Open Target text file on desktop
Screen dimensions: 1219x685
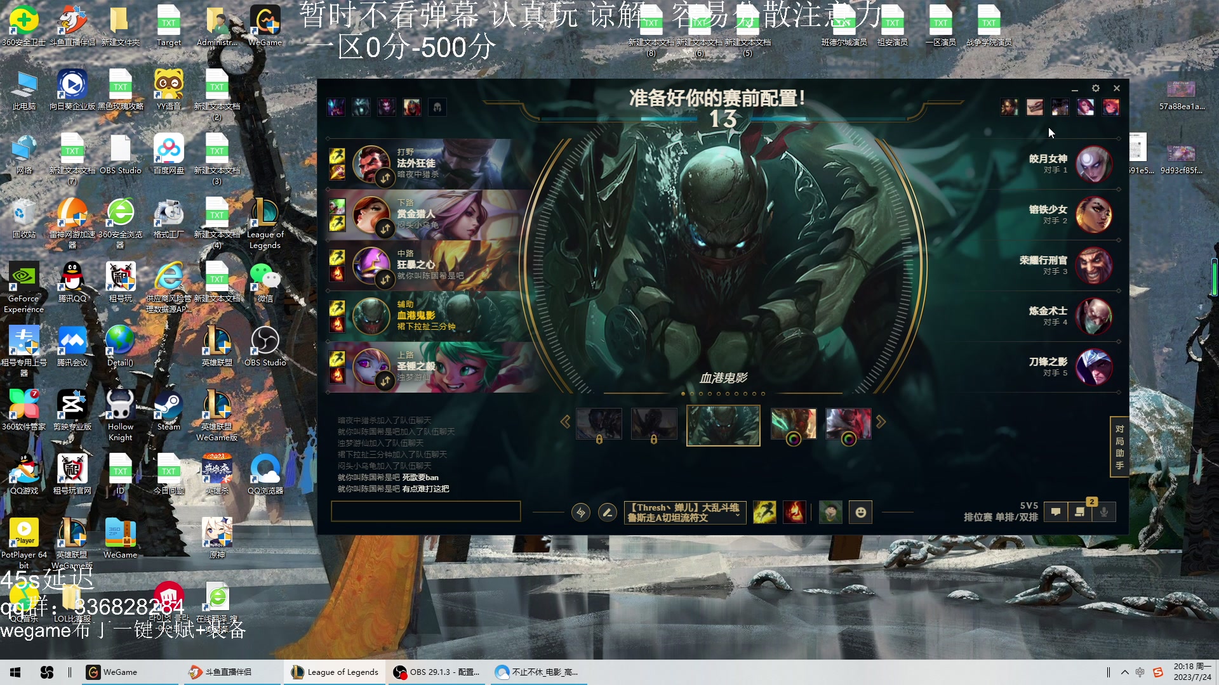168,27
